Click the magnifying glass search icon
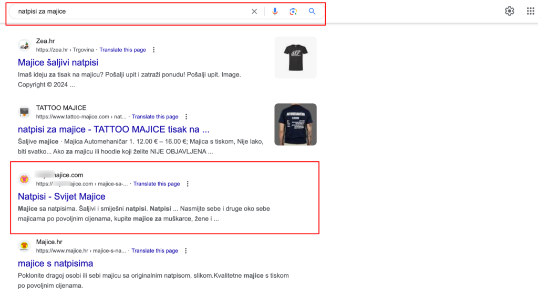538x295 pixels. click(x=312, y=12)
